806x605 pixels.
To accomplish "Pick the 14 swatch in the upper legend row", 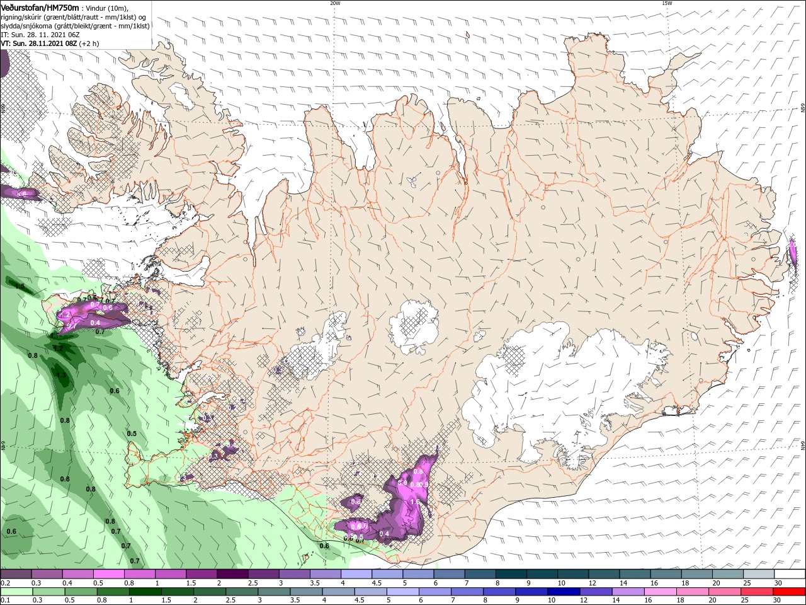I will [635, 574].
